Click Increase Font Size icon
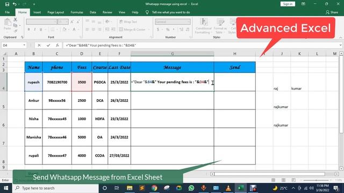Image resolution: width=344 pixels, height=193 pixels. click(72, 21)
